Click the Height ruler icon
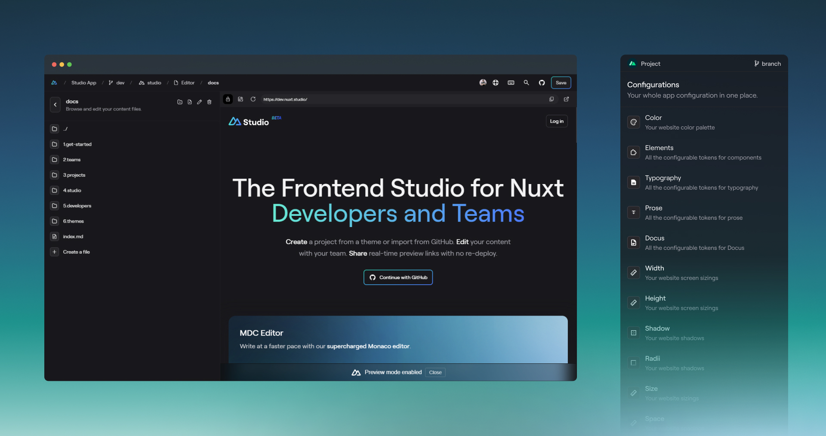The height and width of the screenshot is (436, 826). click(x=634, y=303)
